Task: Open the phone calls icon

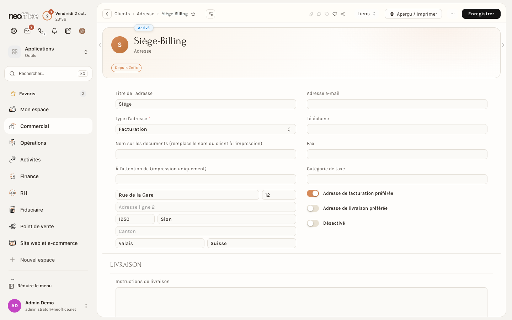Action: pos(41,31)
